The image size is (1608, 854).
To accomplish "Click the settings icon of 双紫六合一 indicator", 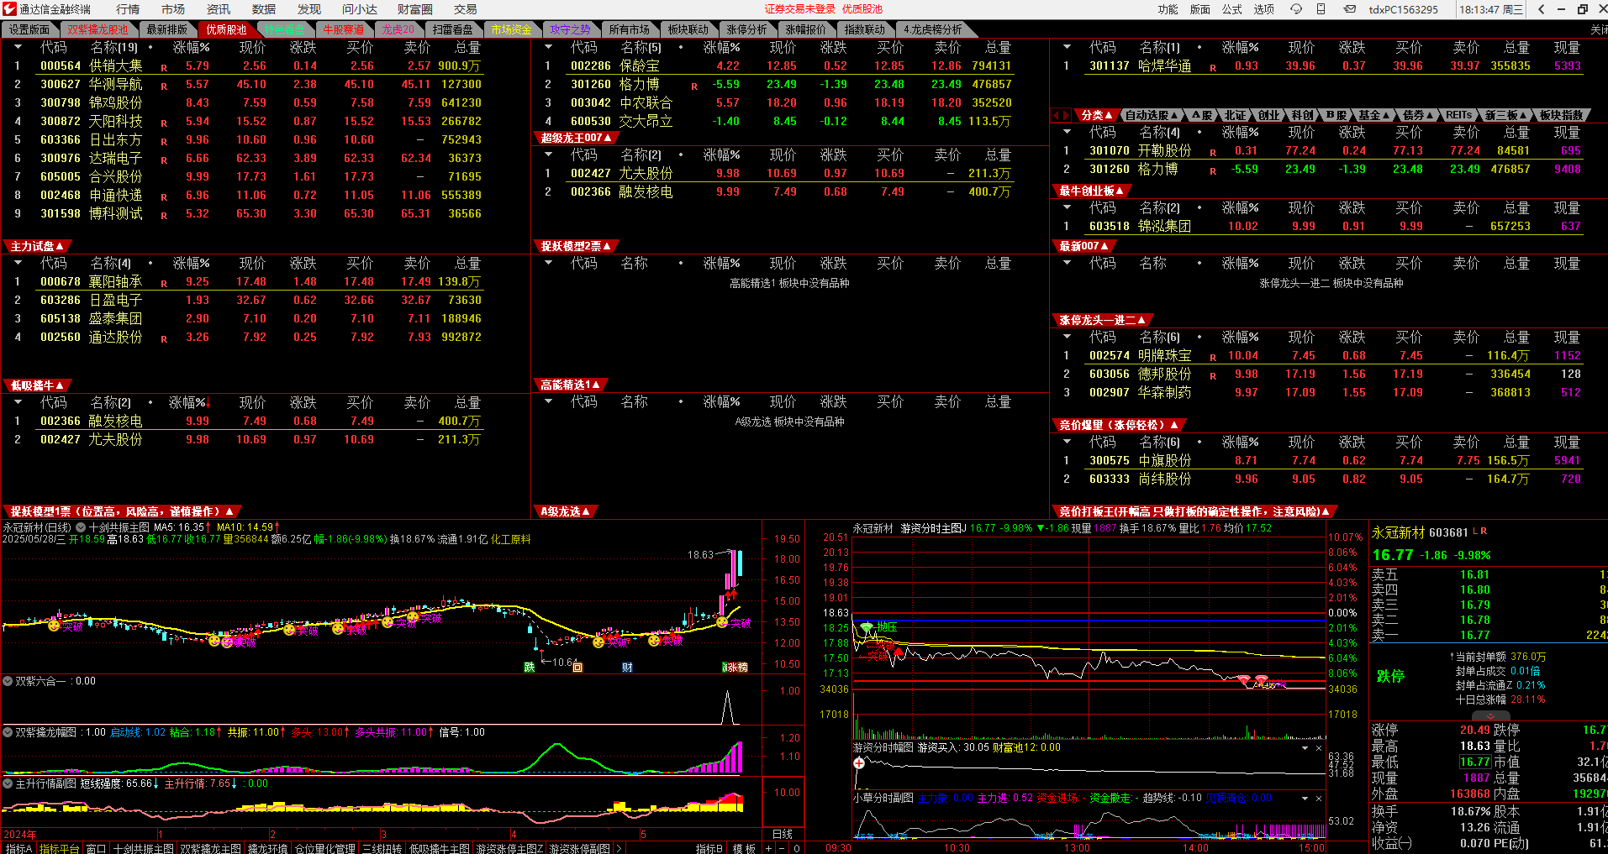I will coord(8,681).
